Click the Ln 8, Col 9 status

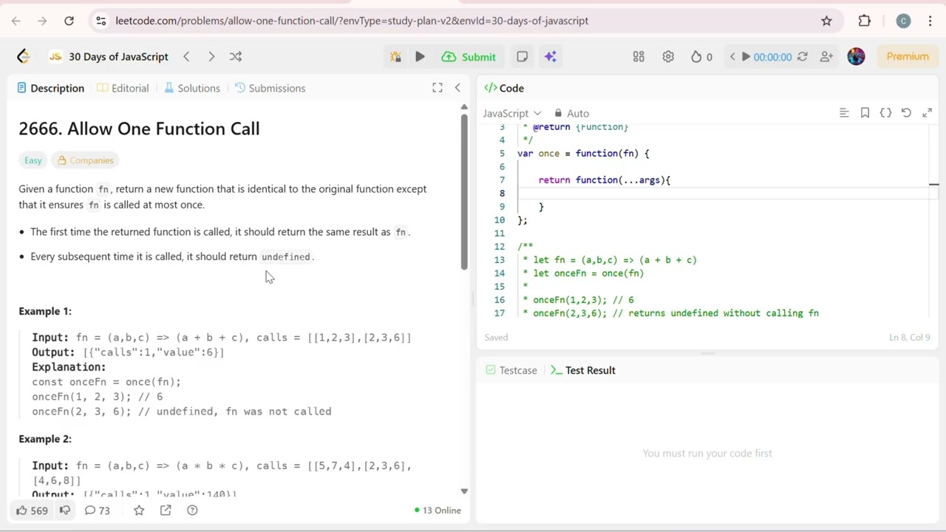pos(909,338)
